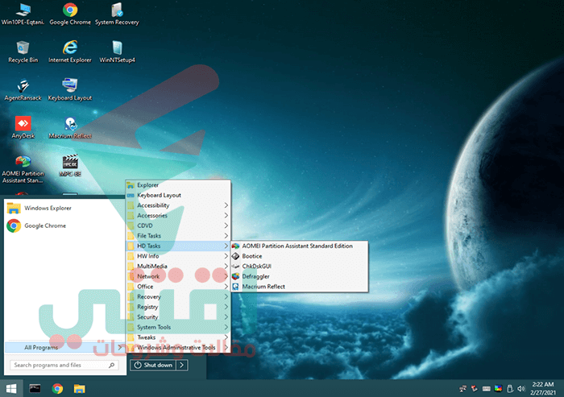Click All Programs in Start menu
The width and height of the screenshot is (564, 397).
(64, 347)
